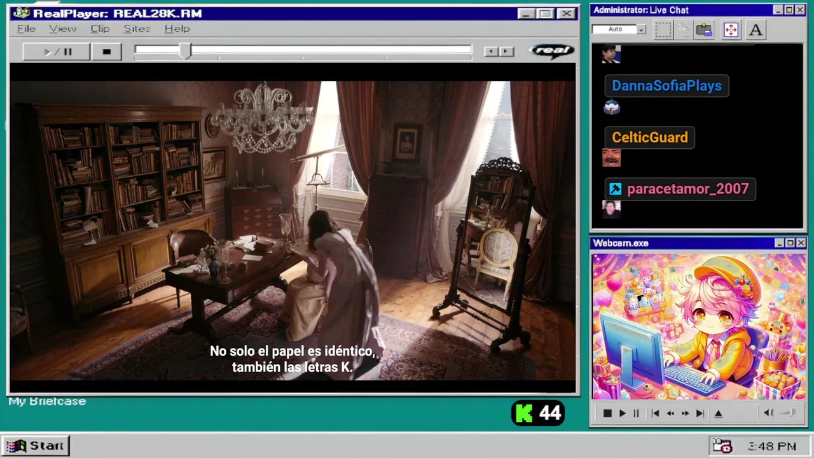This screenshot has width=814, height=458.
Task: Click the task scheduler tray icon
Action: coord(722,447)
